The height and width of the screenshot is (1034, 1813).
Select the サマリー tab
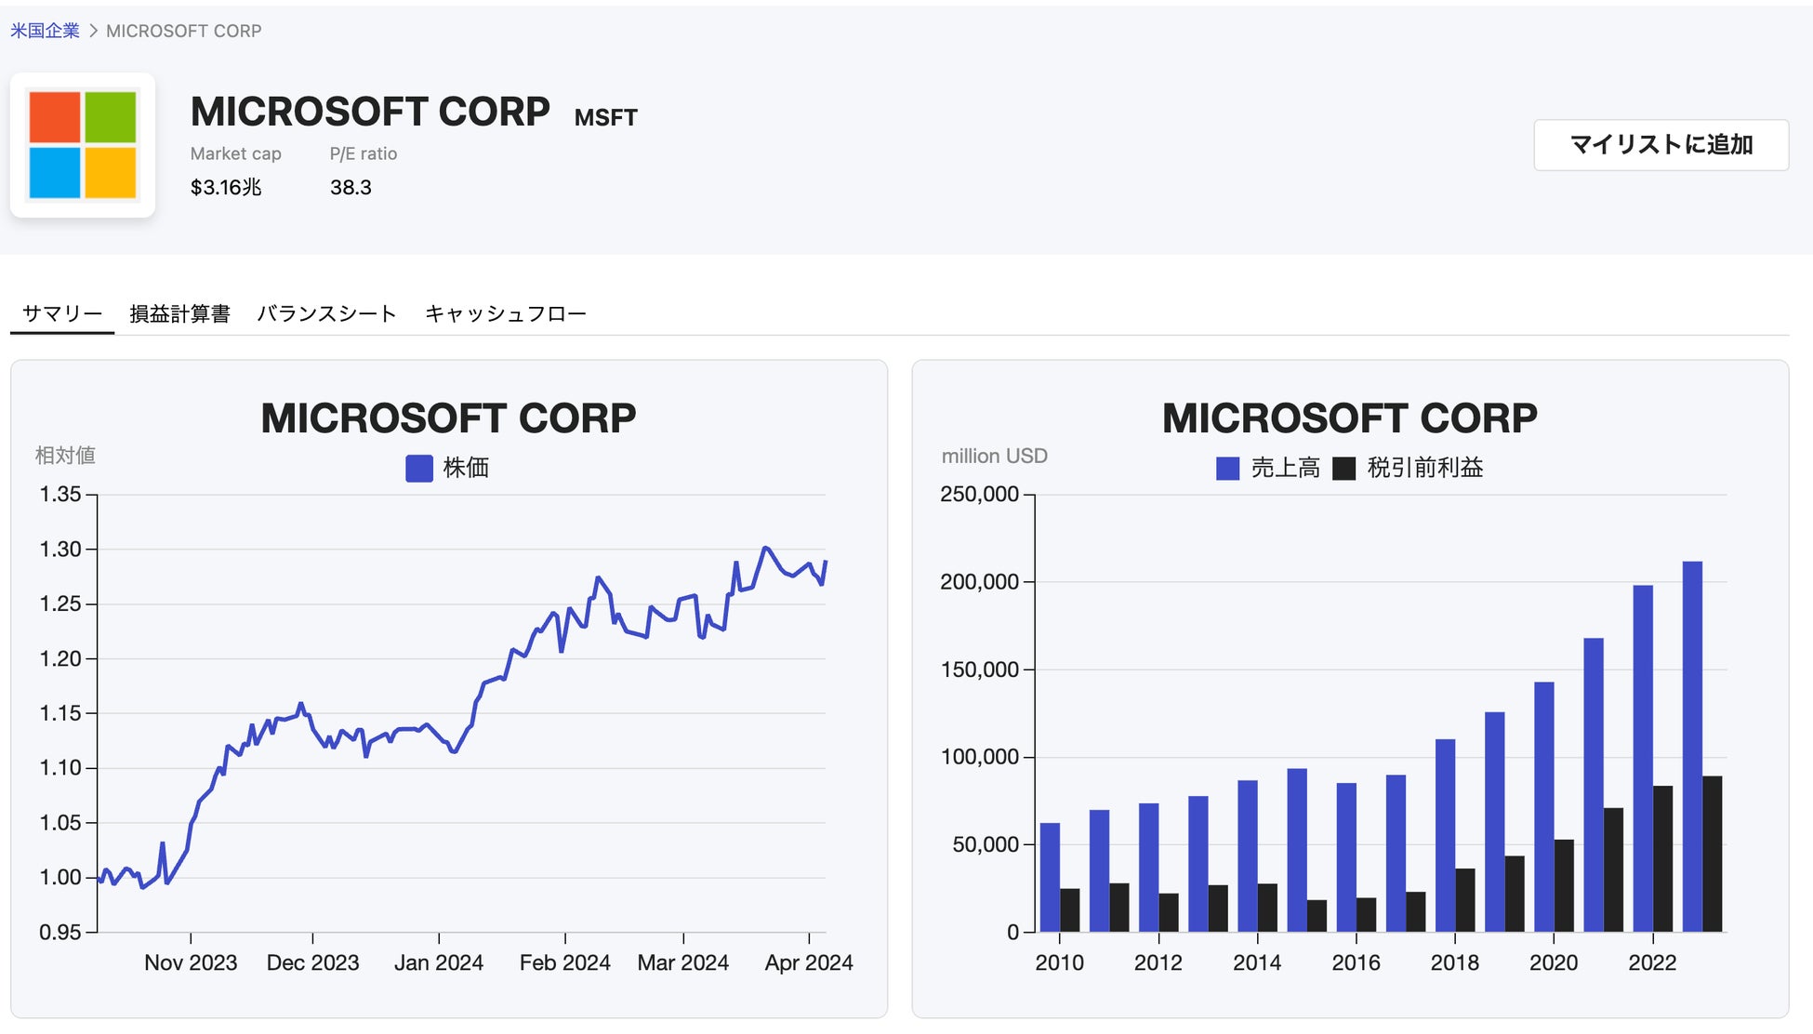[62, 314]
